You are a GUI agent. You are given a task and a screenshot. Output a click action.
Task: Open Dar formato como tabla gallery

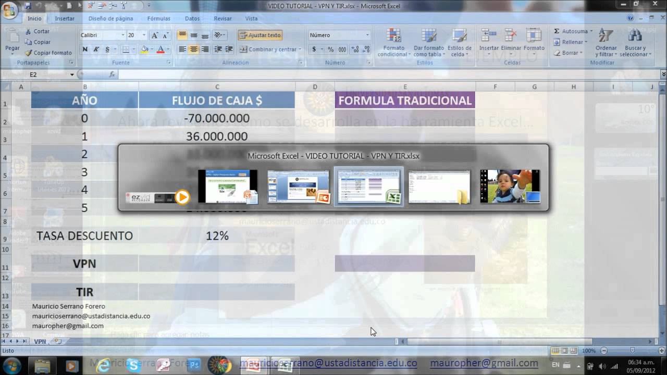[429, 43]
